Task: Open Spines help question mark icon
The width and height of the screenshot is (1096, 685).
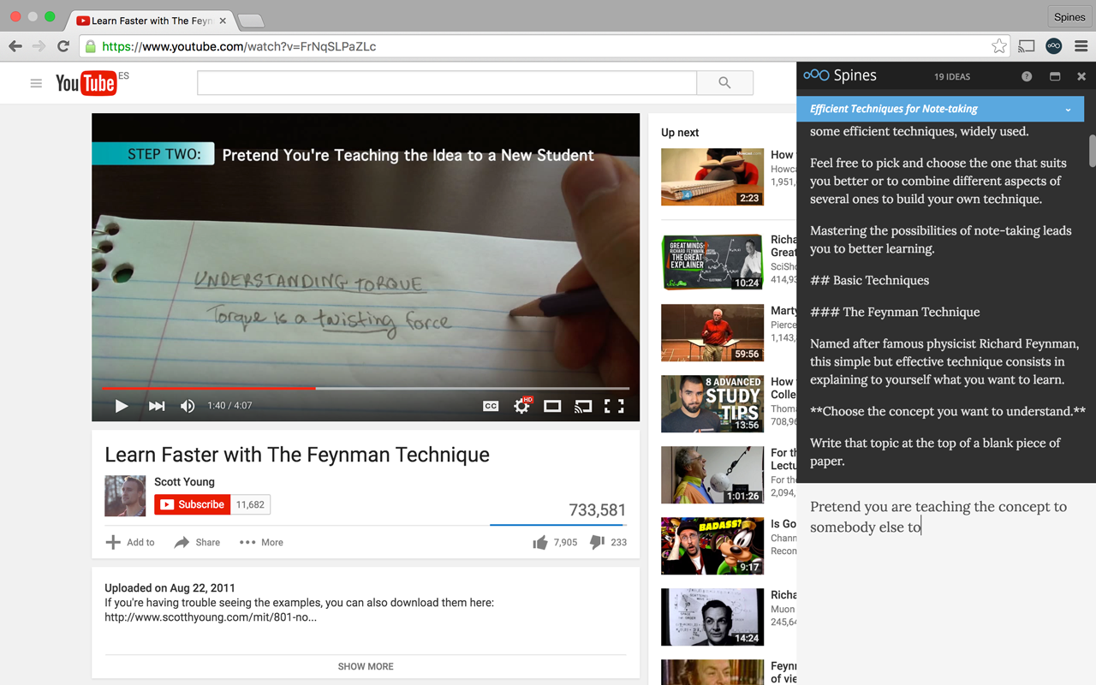Action: [x=1027, y=76]
